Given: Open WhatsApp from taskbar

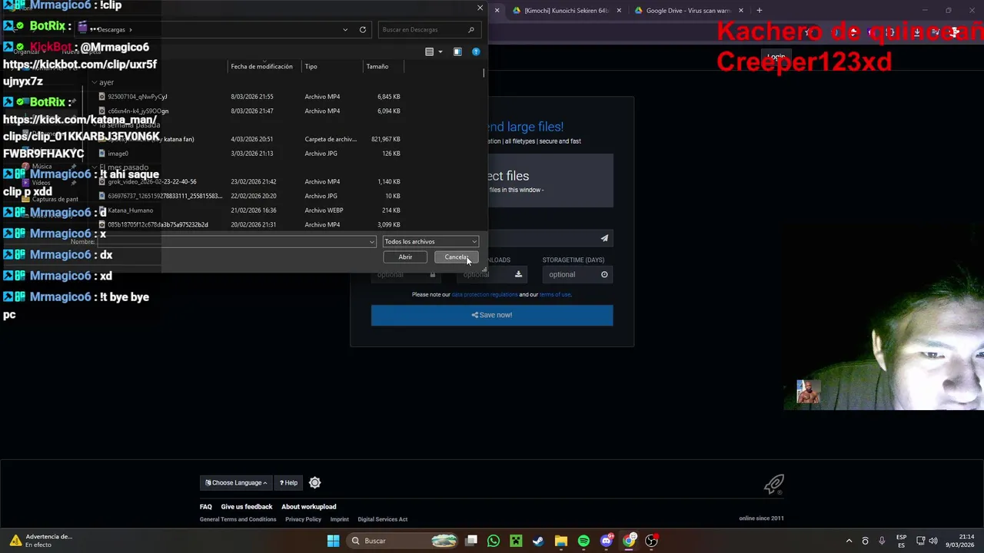Looking at the screenshot, I should click(494, 541).
